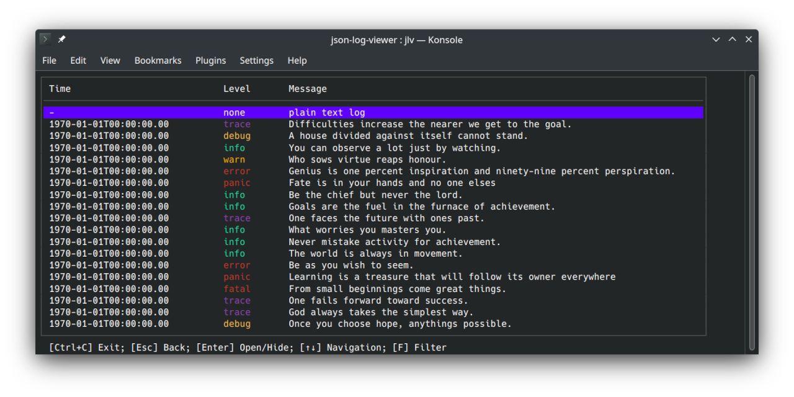Open the Bookmarks menu
The height and width of the screenshot is (397, 794).
158,60
